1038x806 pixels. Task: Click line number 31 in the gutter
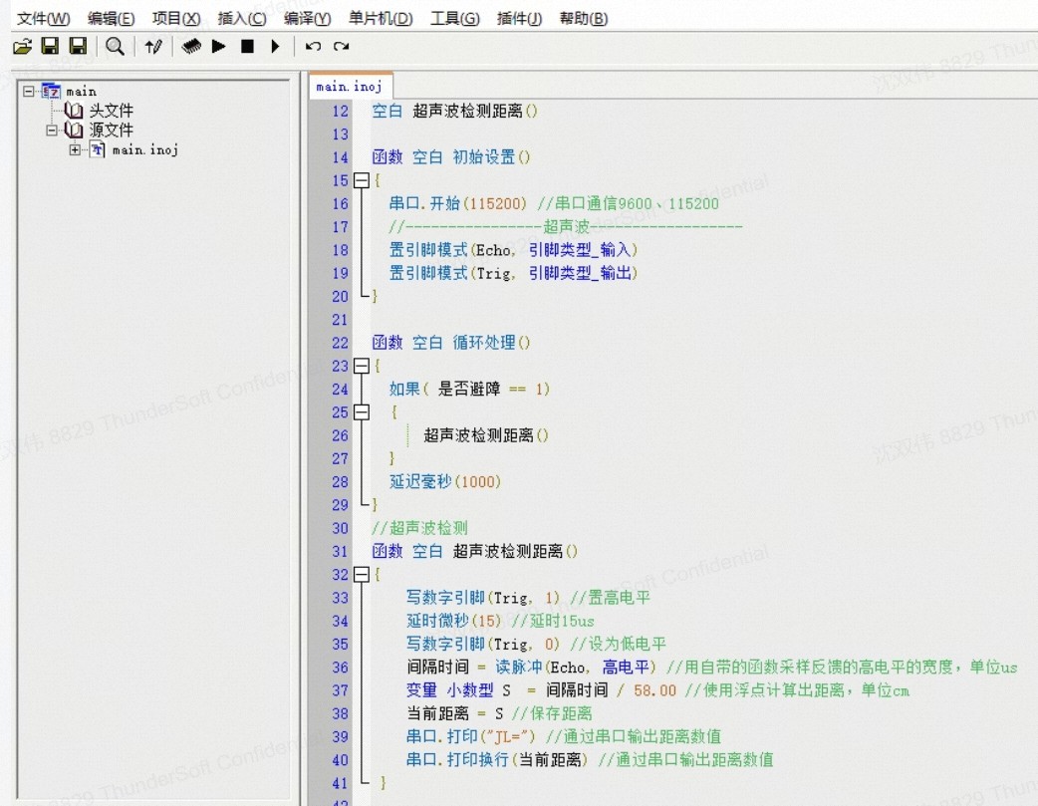(341, 552)
